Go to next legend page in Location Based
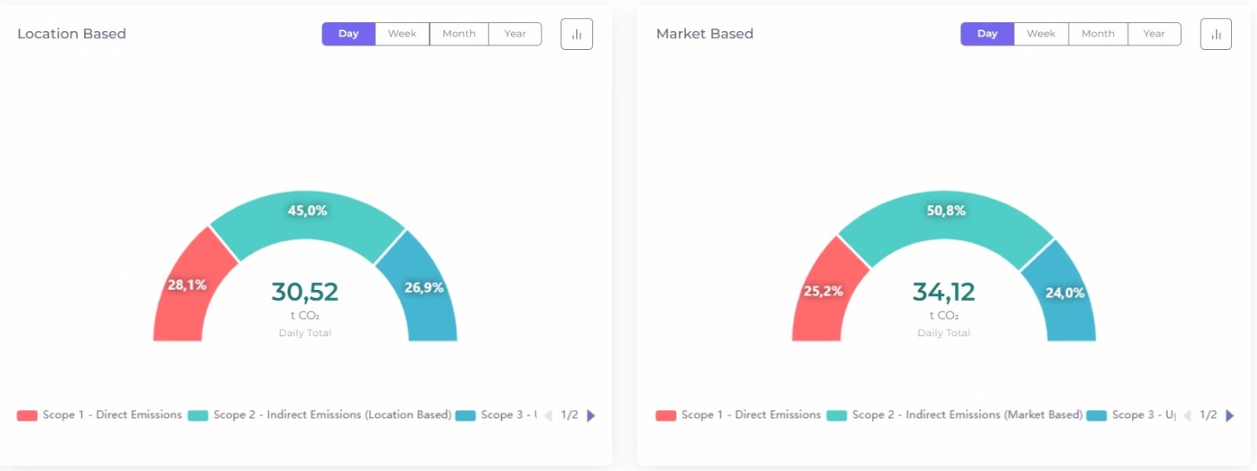The width and height of the screenshot is (1257, 471). click(x=591, y=416)
